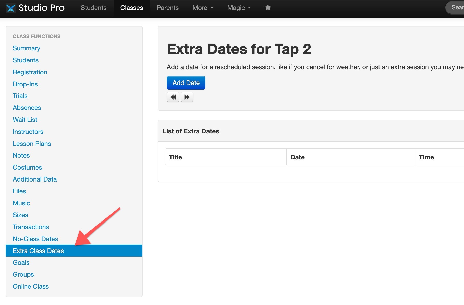Open the Goals link
Image resolution: width=464 pixels, height=305 pixels.
tap(21, 262)
